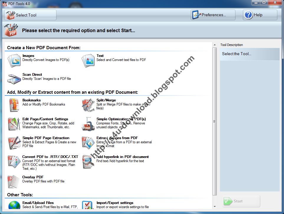Image resolution: width=284 pixels, height=214 pixels.
Task: Click scrollbar up arrow of tool list
Action: pyautogui.click(x=215, y=45)
